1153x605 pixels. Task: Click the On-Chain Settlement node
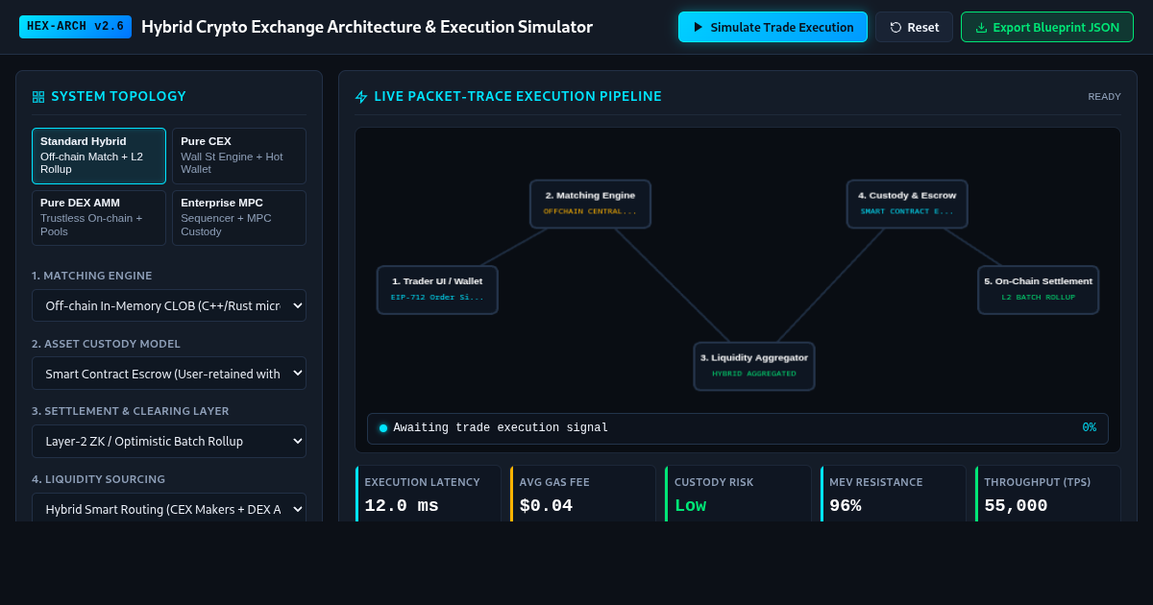(1038, 290)
